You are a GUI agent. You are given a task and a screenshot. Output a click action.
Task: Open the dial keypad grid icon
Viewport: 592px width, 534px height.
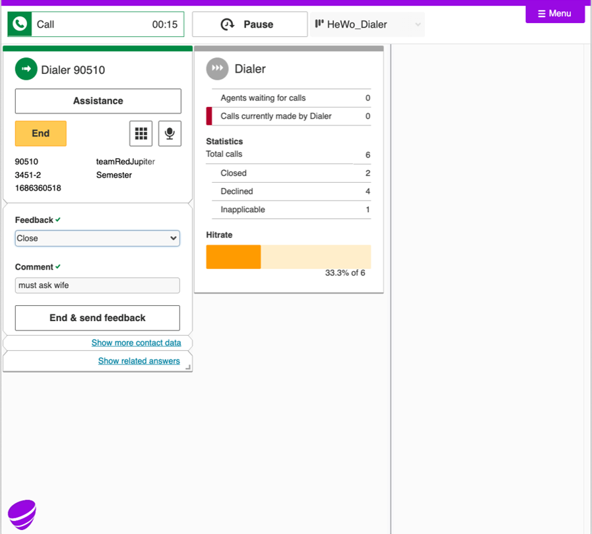point(141,134)
